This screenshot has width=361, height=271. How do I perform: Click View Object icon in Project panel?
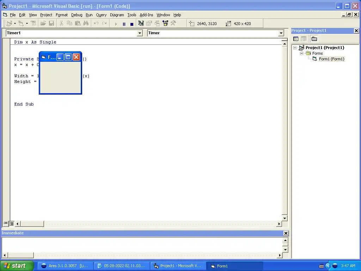[x=304, y=39]
